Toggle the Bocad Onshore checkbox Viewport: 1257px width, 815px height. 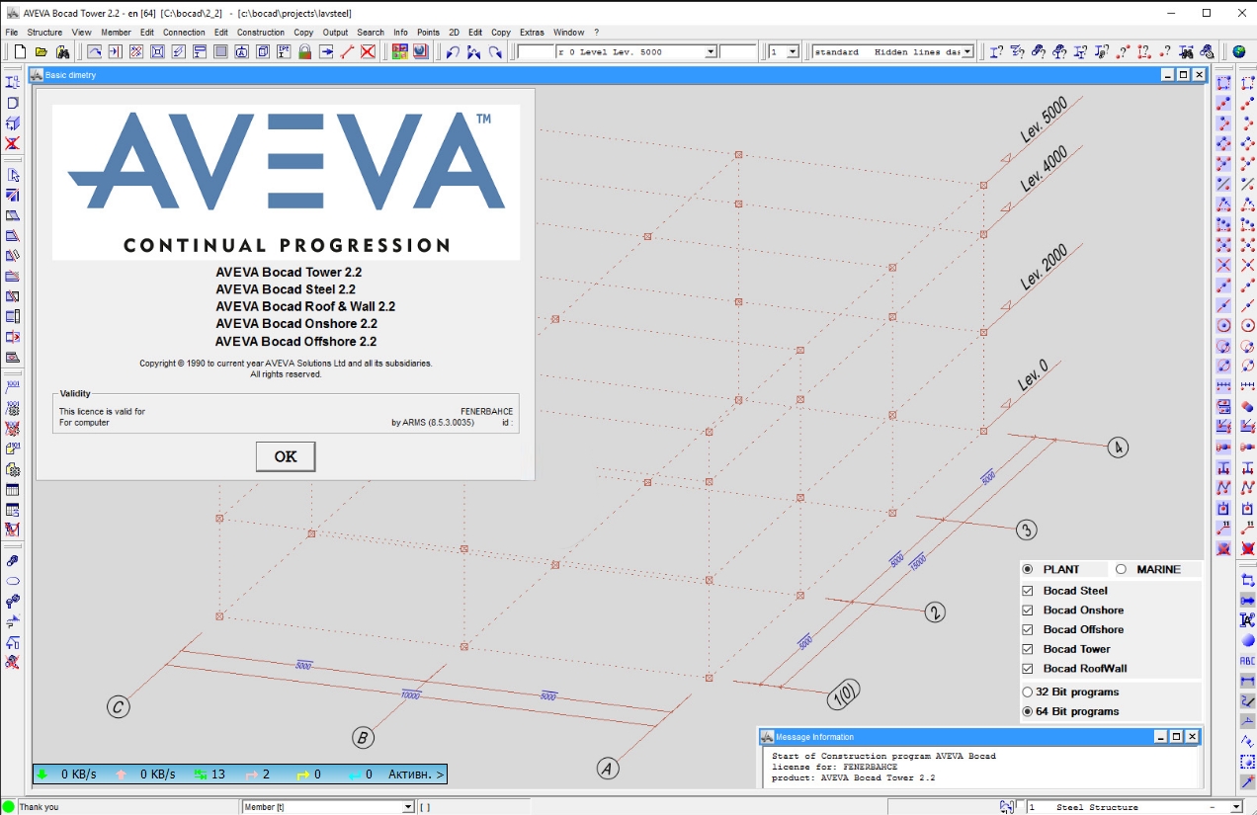[x=1028, y=611]
